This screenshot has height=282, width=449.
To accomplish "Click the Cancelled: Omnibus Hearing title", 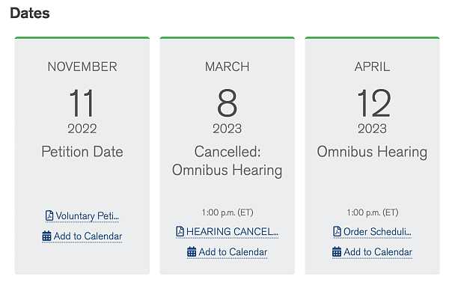I will 227,161.
